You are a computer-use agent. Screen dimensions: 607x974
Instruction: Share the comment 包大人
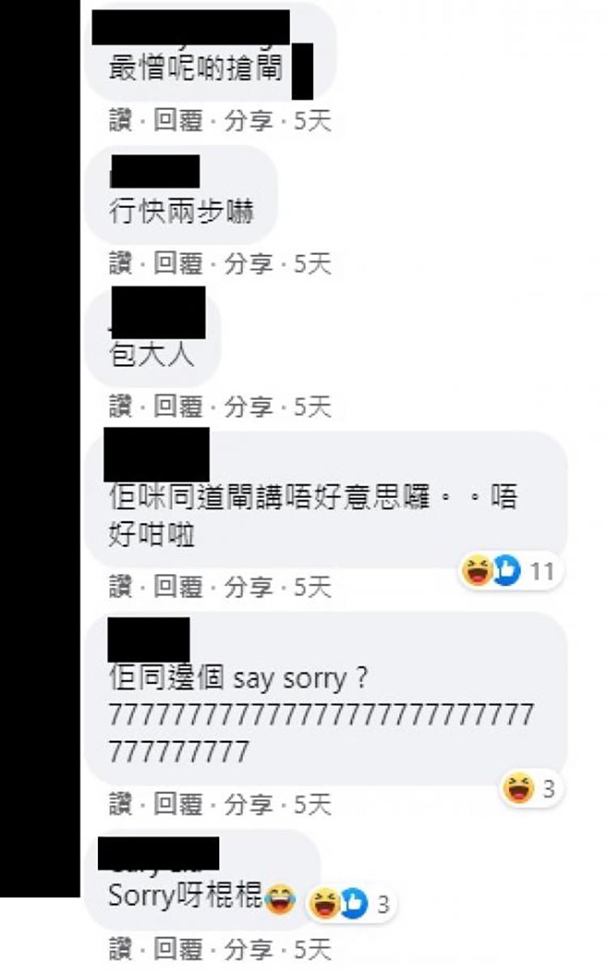coord(248,406)
